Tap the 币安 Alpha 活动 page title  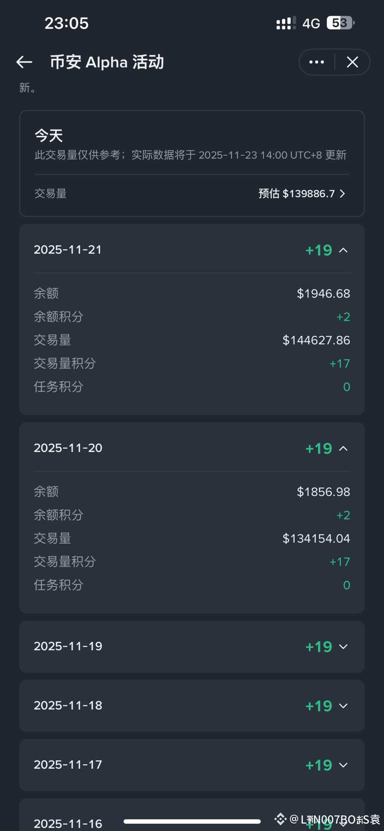107,62
